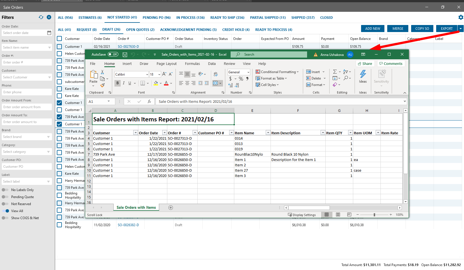Image resolution: width=464 pixels, height=270 pixels.
Task: Turn off the View All toggle
Action: pos(5,211)
